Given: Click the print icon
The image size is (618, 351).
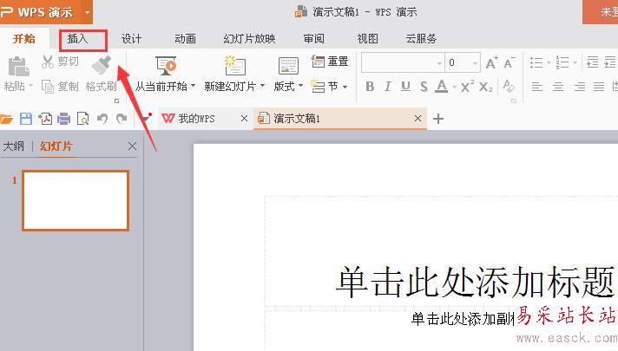Looking at the screenshot, I should click(63, 119).
